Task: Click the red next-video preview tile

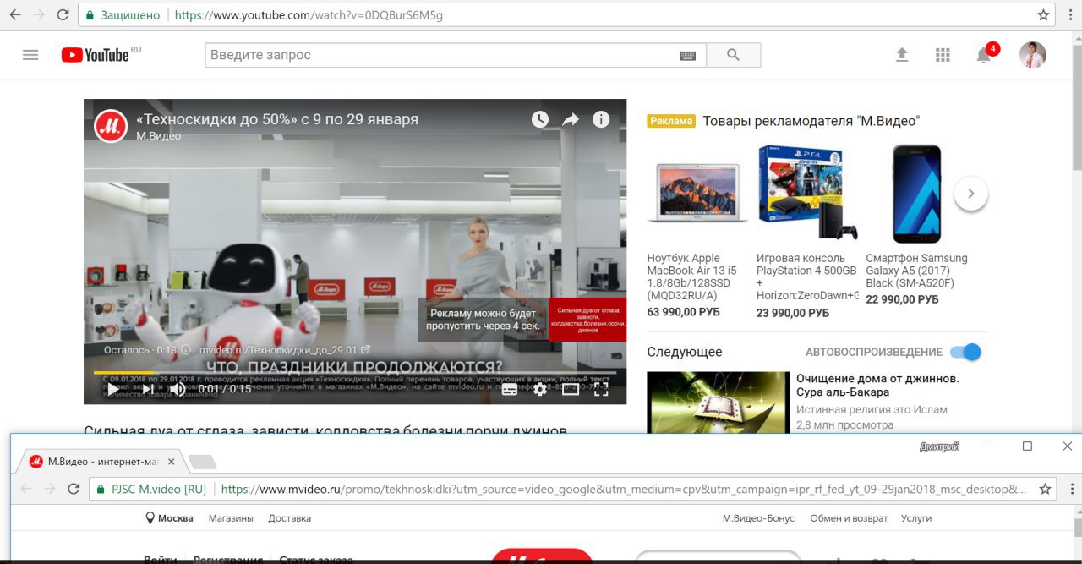Action: (x=587, y=319)
